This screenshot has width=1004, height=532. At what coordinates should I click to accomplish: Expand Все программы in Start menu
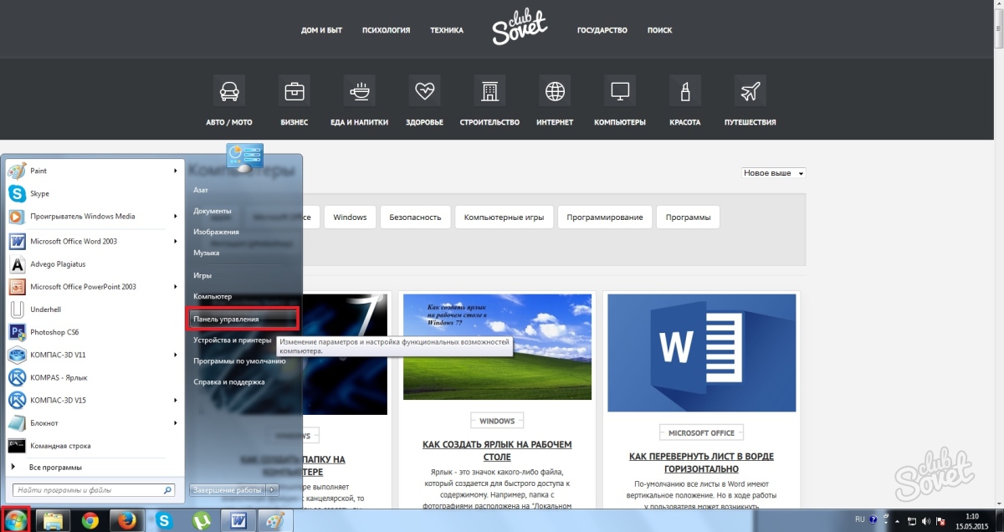pyautogui.click(x=55, y=467)
